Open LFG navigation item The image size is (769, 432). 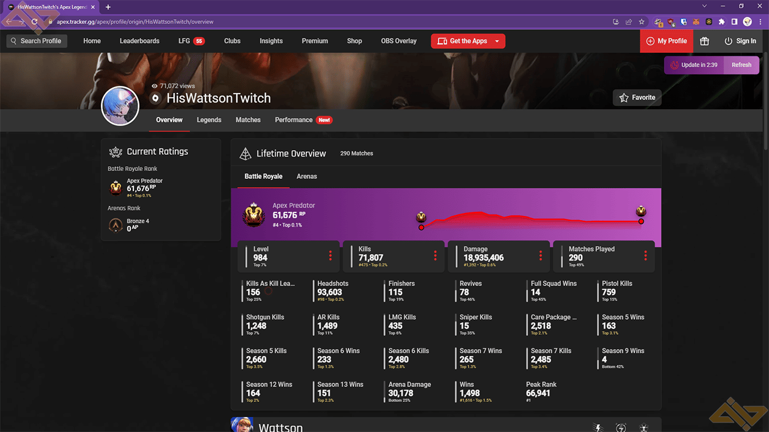coord(192,41)
